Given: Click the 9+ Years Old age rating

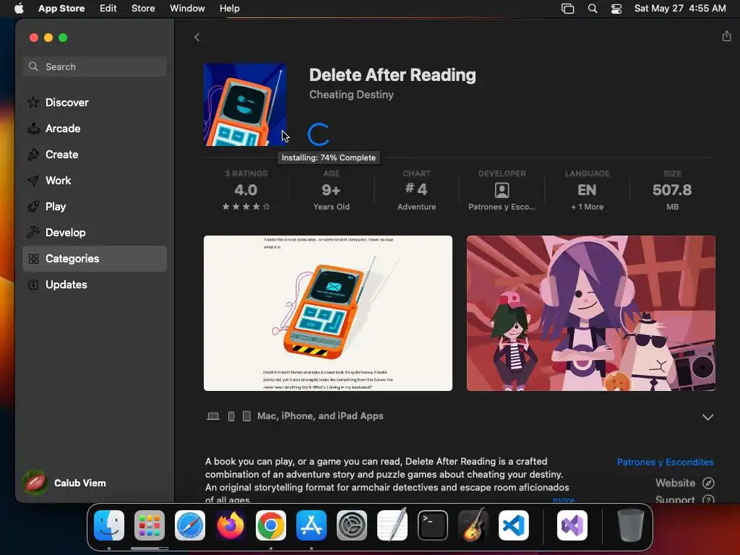Looking at the screenshot, I should 331,190.
